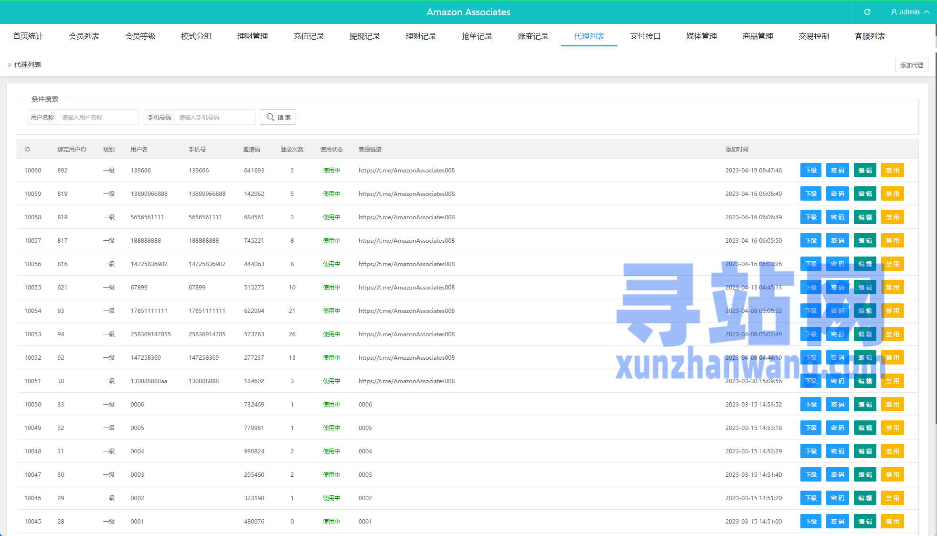Click 禁用 for agent 10047
The width and height of the screenshot is (937, 536).
pos(892,474)
